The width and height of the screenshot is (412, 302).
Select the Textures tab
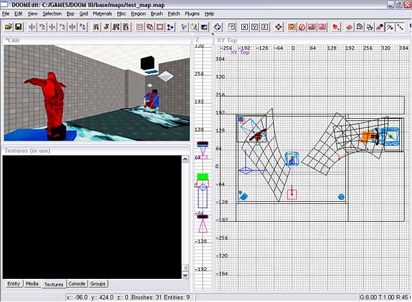53,284
